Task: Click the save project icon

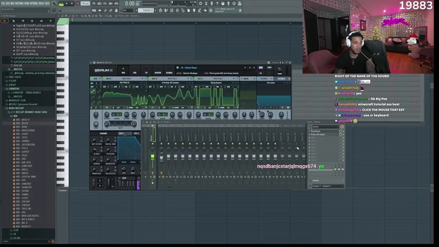Action: (223, 4)
